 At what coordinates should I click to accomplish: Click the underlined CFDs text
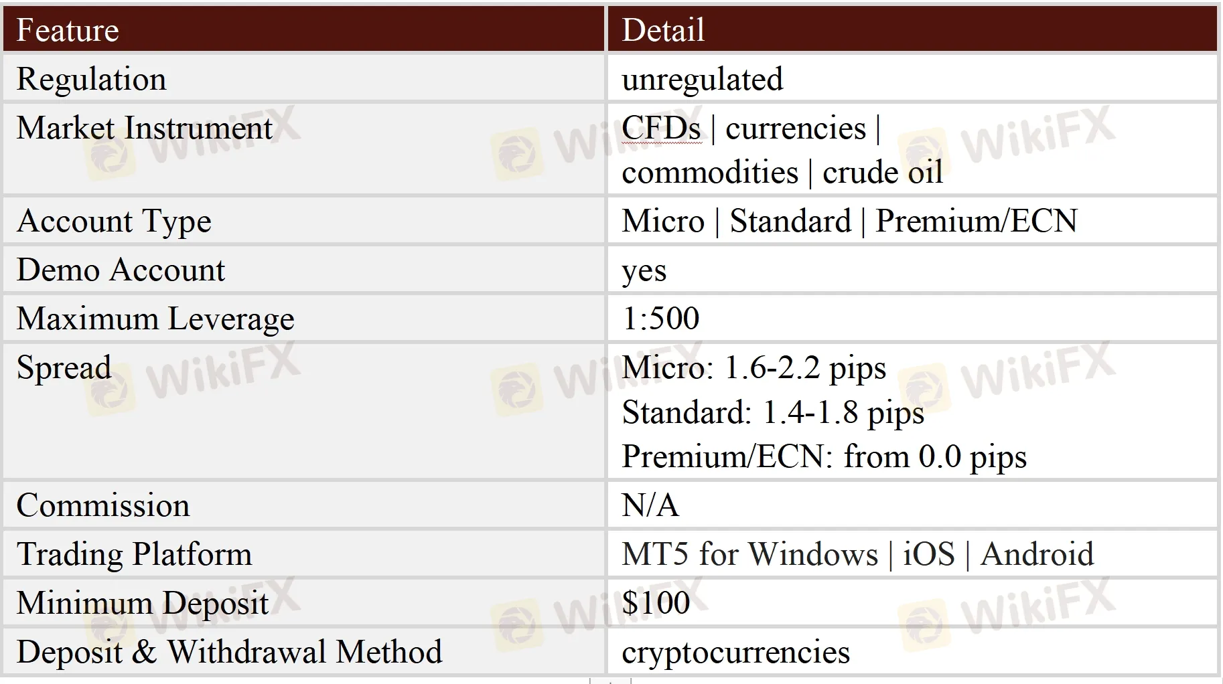661,128
